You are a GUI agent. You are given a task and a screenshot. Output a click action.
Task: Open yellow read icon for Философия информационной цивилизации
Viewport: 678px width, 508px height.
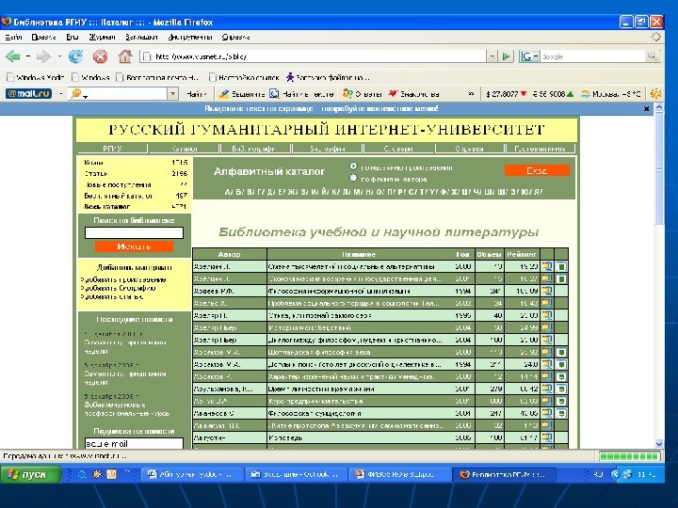pyautogui.click(x=546, y=291)
